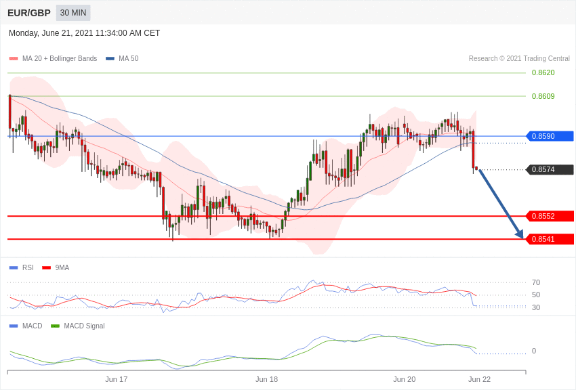Click the 'Jun 20' time axis label
Viewport: 576px width, 390px height.
point(404,379)
